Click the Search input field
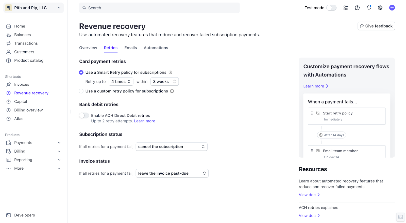Viewport: 406px width, 223px height. coord(159,8)
